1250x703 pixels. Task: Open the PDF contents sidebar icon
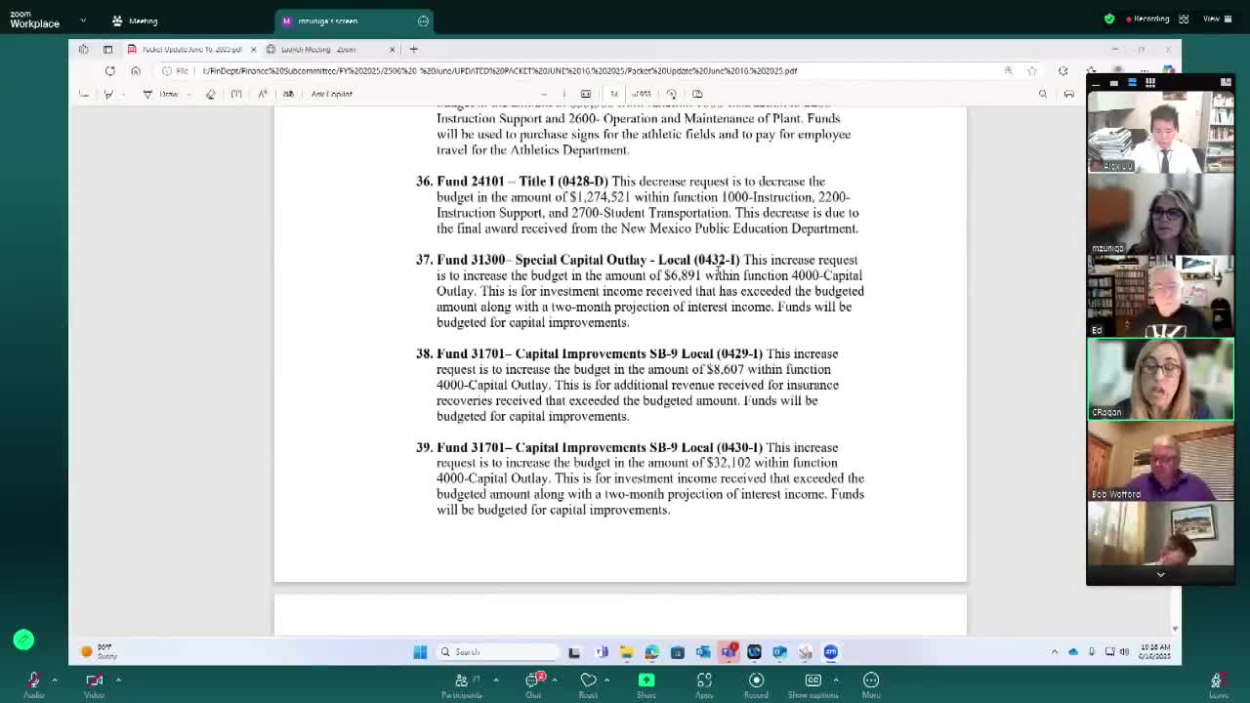[x=84, y=94]
